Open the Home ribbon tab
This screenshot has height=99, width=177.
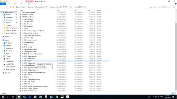(x=9, y=4)
